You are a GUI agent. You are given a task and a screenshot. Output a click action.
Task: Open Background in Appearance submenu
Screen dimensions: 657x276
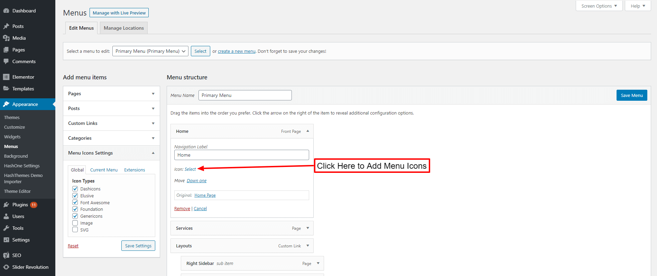click(16, 156)
